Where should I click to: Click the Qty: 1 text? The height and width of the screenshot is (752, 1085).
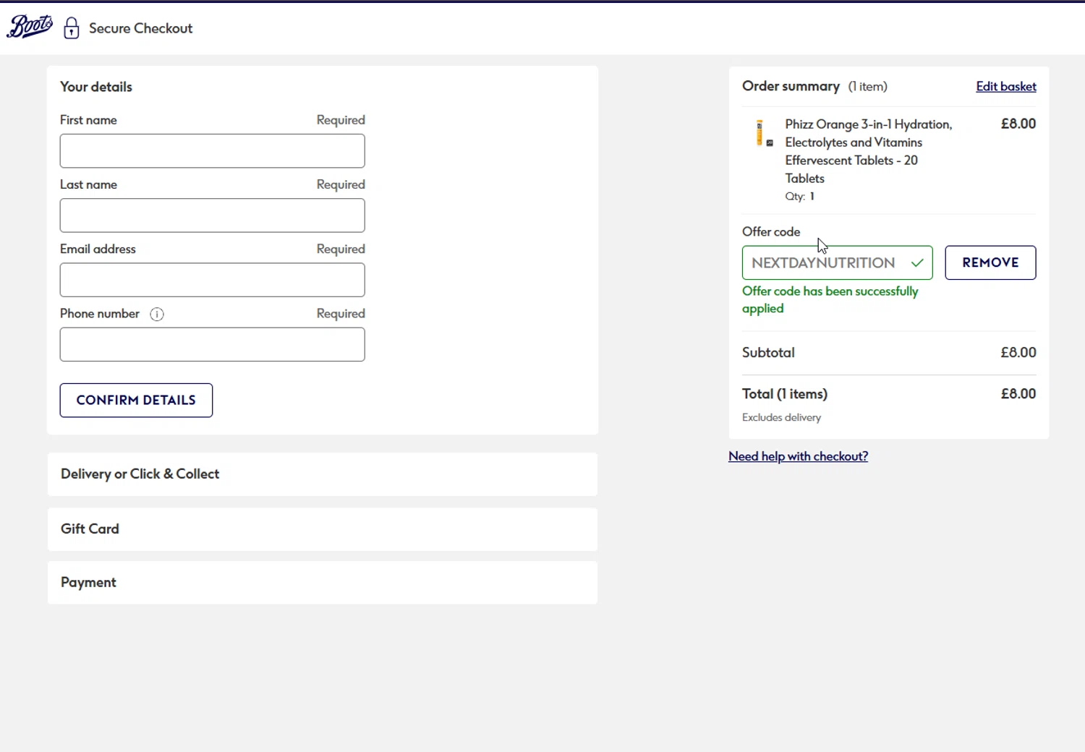[x=800, y=196]
